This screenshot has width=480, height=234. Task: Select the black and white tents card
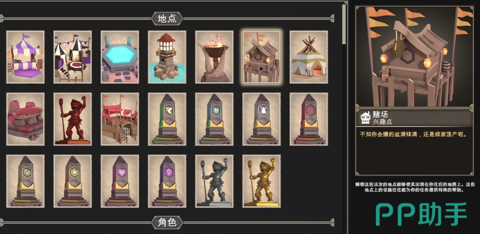73,57
